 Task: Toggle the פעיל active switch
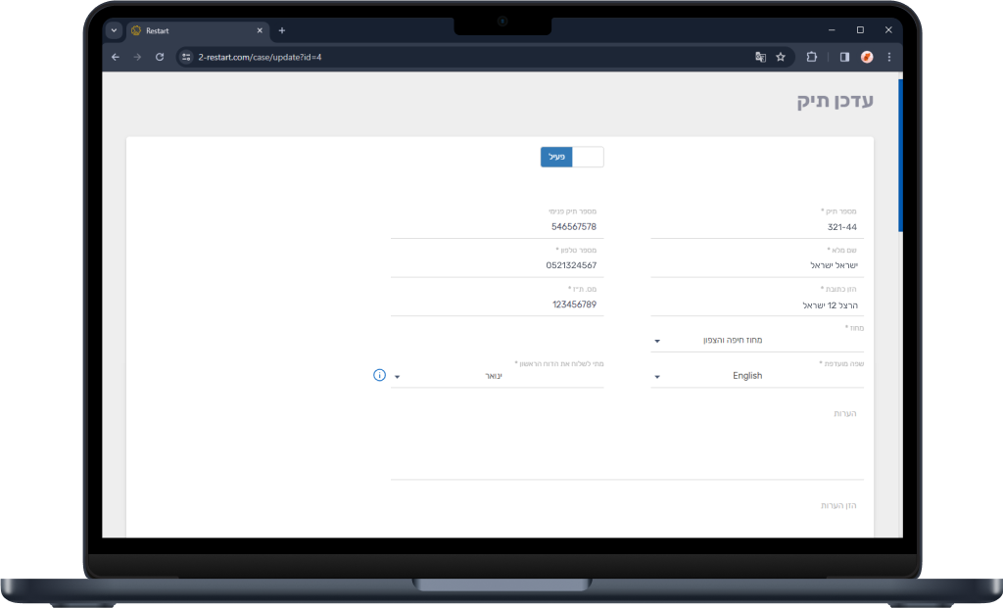(572, 157)
